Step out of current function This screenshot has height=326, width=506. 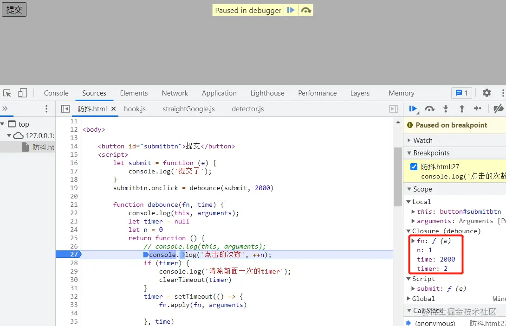click(462, 109)
